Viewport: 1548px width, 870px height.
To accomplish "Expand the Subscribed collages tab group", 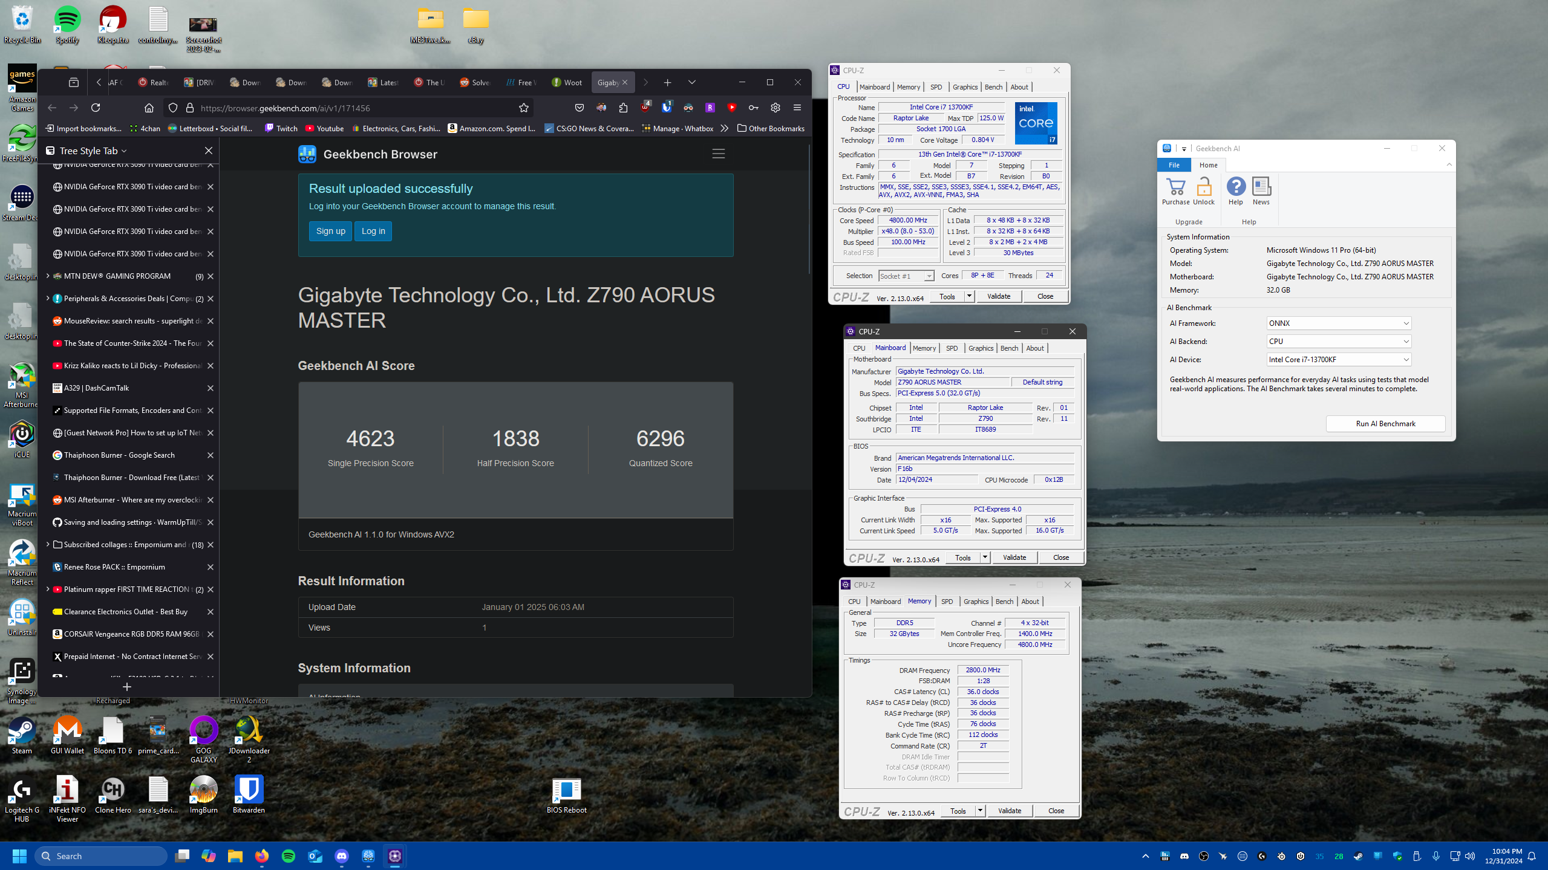I will coord(48,544).
